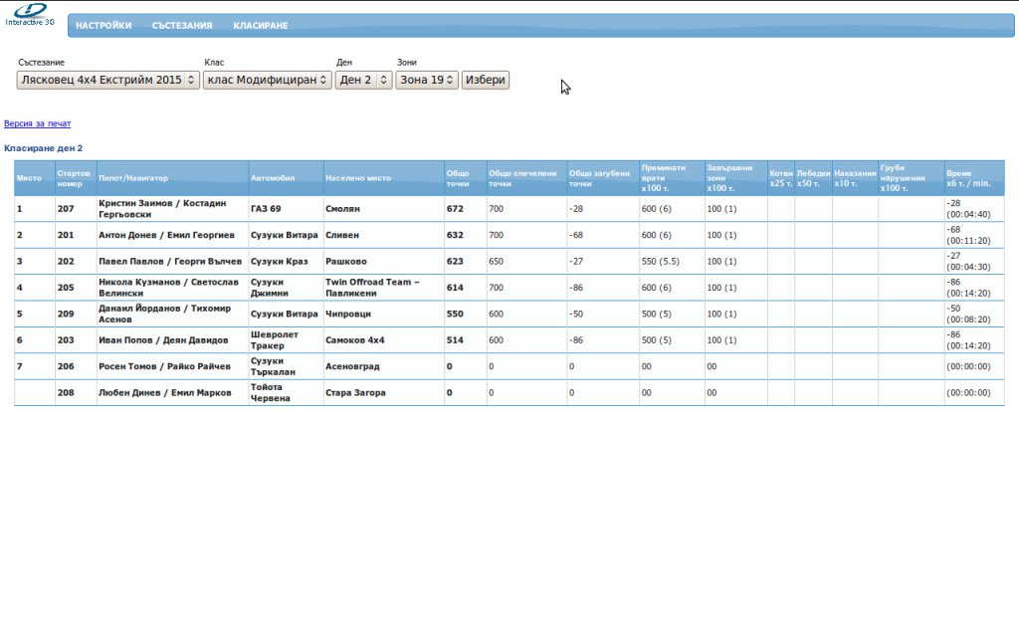
Task: Open the СЪСТЕЗАНИЯ menu
Action: pyautogui.click(x=182, y=26)
